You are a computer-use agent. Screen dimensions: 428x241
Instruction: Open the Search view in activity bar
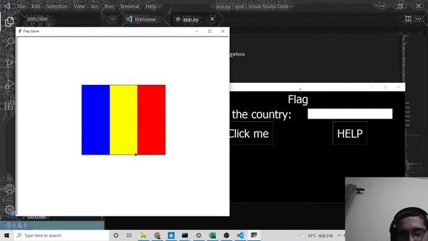tap(9, 42)
